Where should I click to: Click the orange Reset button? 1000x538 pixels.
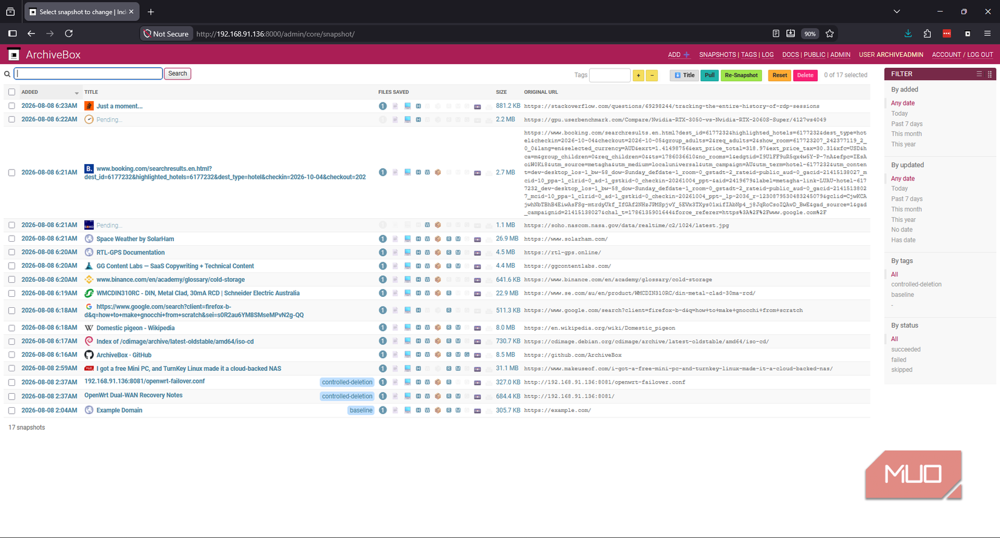(x=779, y=75)
